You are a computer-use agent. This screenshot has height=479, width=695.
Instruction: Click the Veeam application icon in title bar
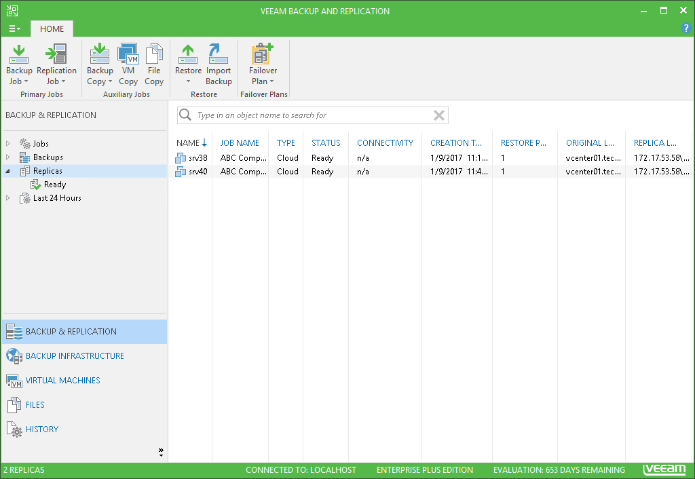point(12,11)
